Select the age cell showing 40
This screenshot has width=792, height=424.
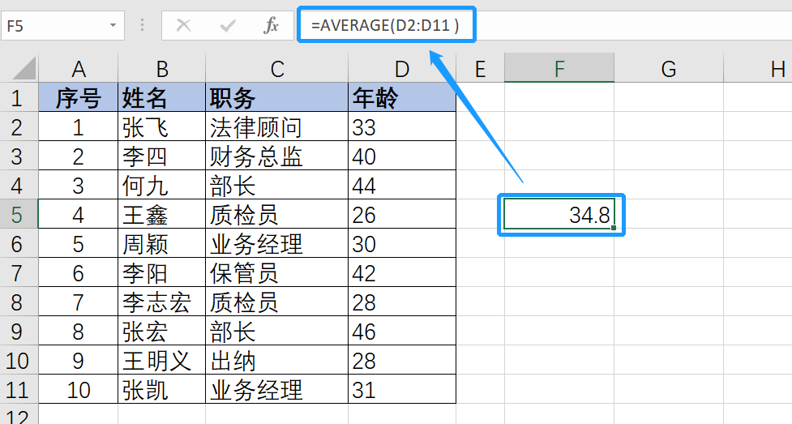(402, 156)
